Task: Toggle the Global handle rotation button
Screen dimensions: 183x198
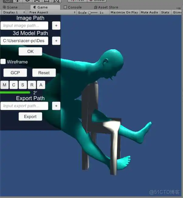Action: point(97,1)
